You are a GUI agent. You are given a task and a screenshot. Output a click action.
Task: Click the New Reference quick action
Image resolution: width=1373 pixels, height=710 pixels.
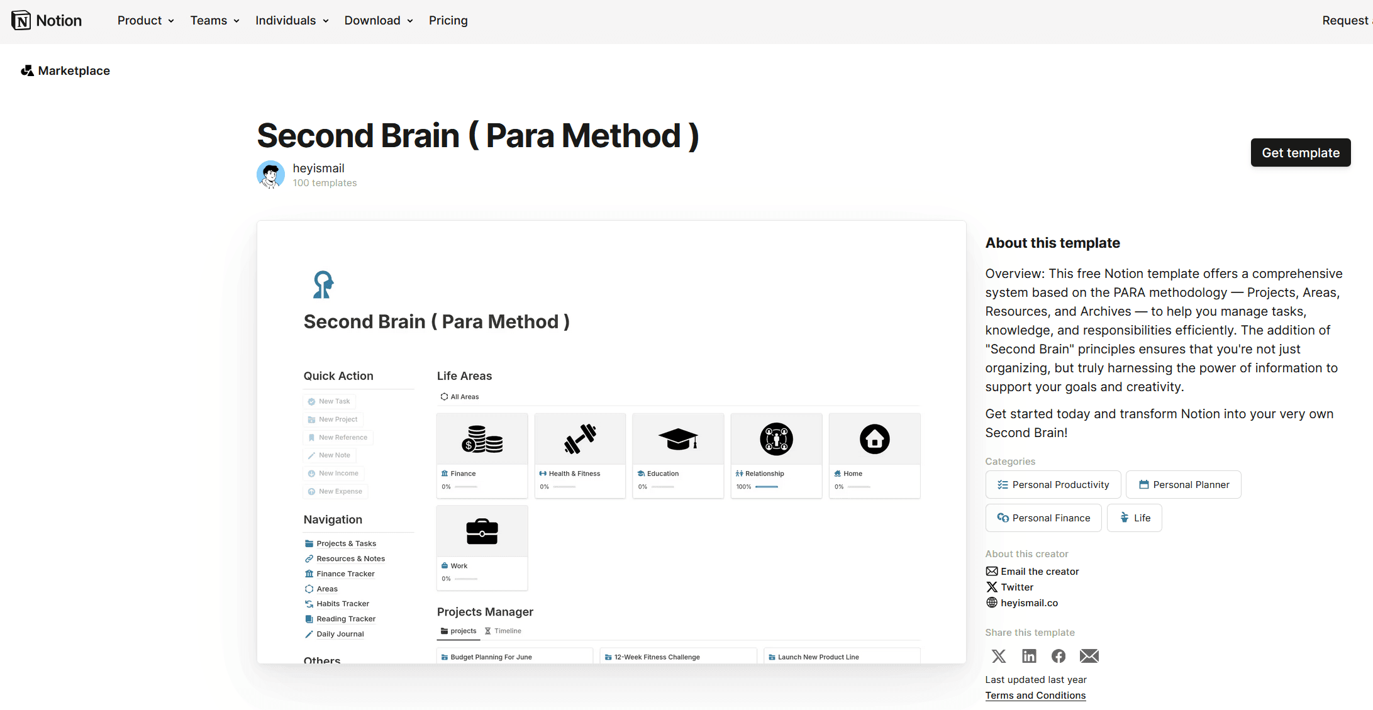pyautogui.click(x=338, y=438)
